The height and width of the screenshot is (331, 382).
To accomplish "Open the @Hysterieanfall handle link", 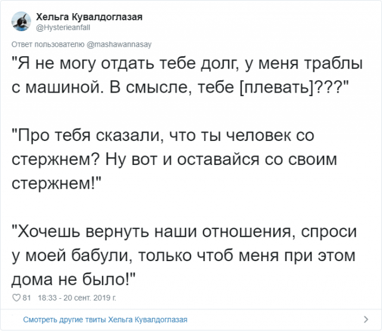I will point(62,26).
